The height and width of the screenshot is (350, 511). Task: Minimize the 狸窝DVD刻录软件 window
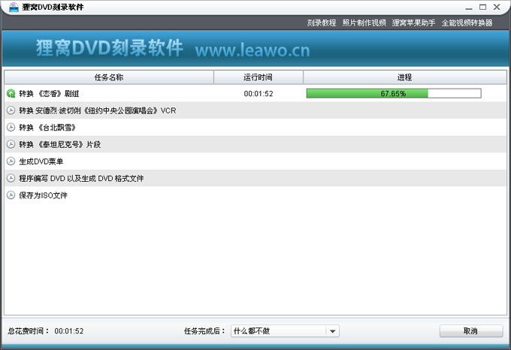tap(469, 8)
